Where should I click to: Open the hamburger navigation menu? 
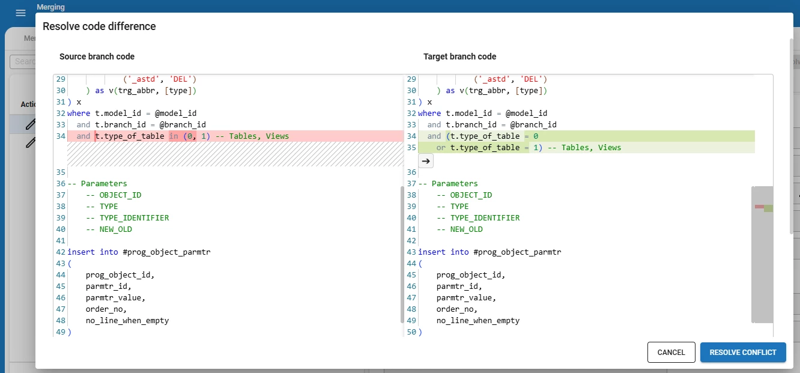click(x=20, y=13)
